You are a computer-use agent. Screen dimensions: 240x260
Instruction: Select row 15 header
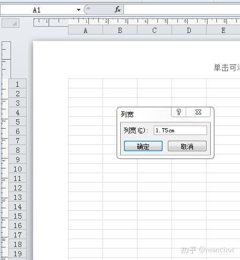(18, 216)
